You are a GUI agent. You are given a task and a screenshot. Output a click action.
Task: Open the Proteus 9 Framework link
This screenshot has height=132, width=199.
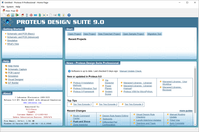pos(84,92)
